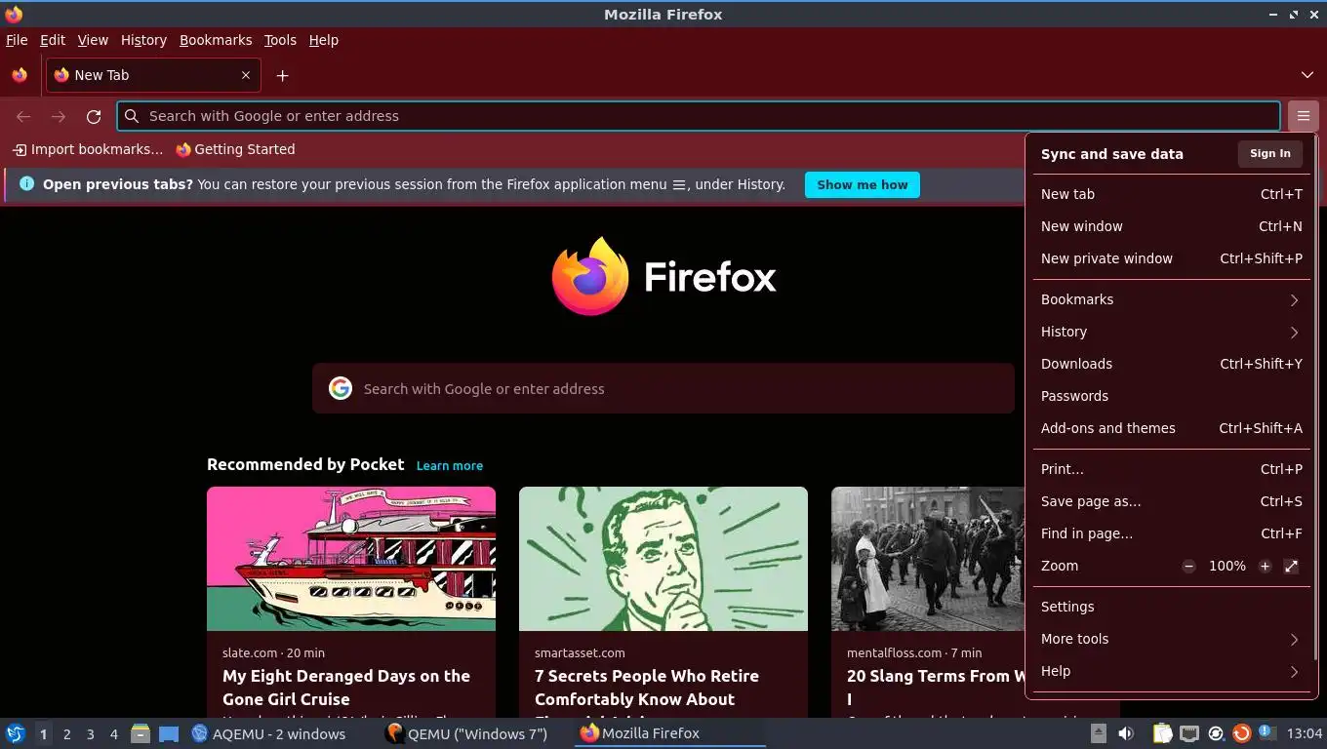Click the reload page button
Image resolution: width=1327 pixels, height=749 pixels.
[x=94, y=116]
